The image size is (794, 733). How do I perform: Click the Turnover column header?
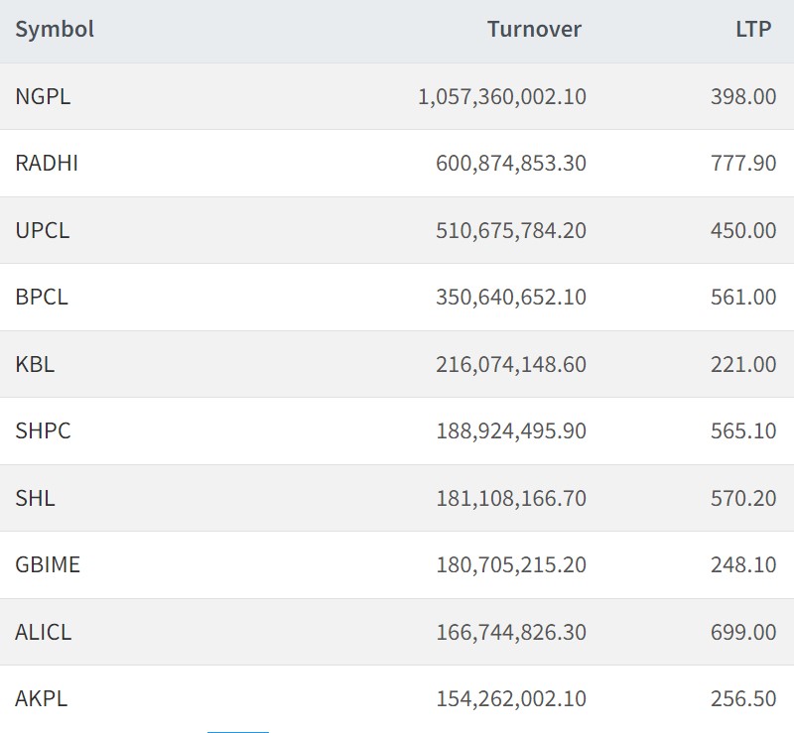(x=534, y=30)
